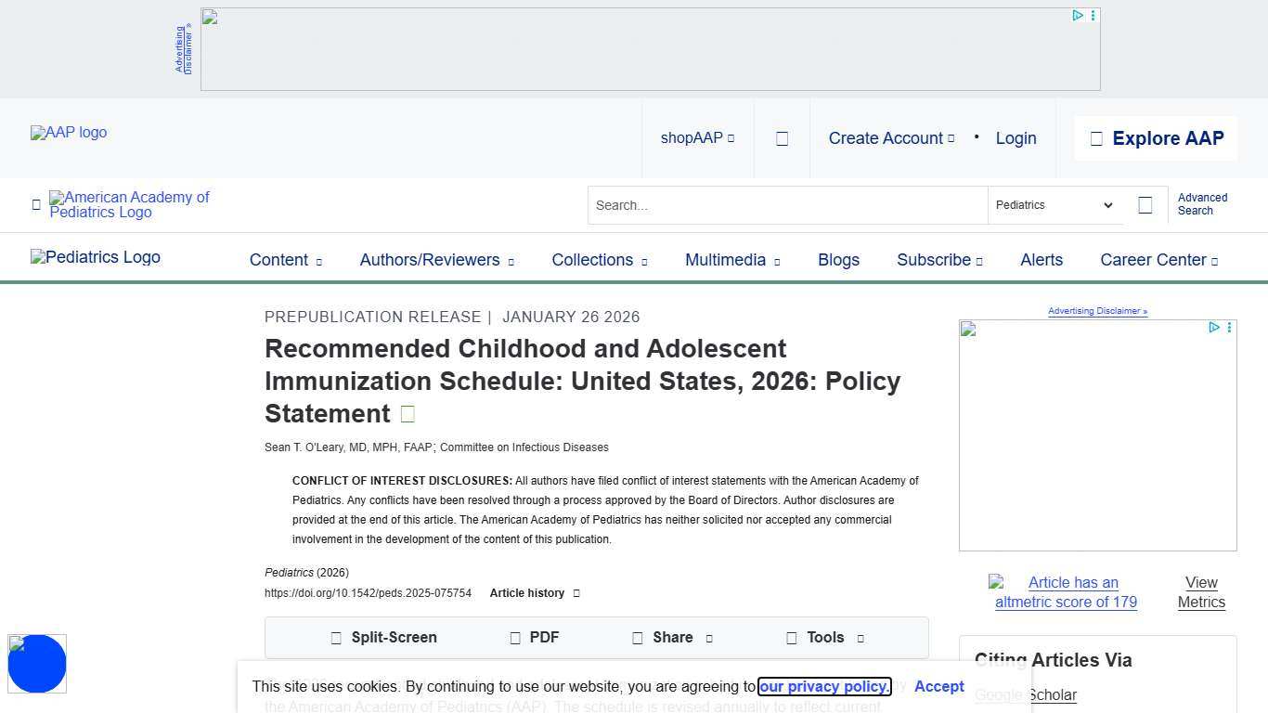The image size is (1268, 713).
Task: Activate Split-Screen viewing mode
Action: click(x=383, y=638)
